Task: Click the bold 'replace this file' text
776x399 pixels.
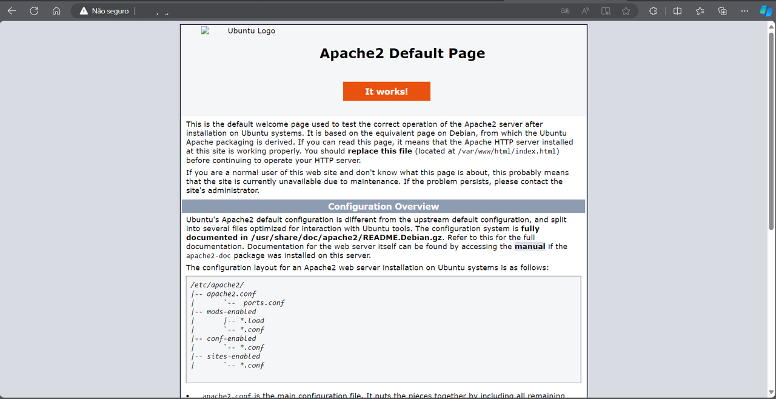Action: pyautogui.click(x=380, y=151)
